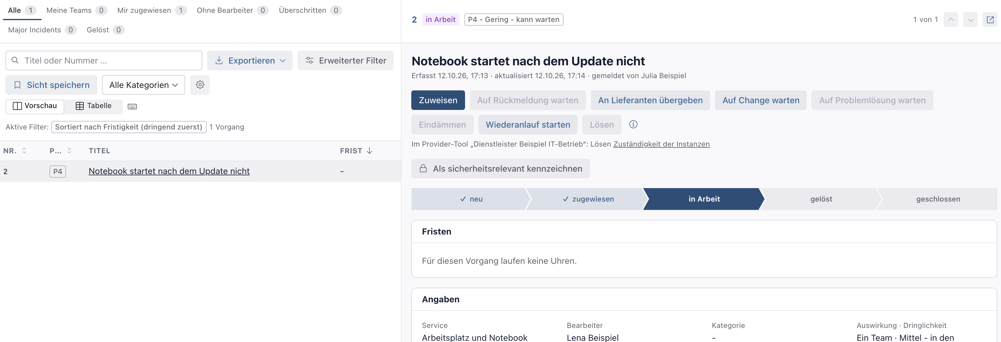The width and height of the screenshot is (1001, 342).
Task: Click Auf Change warten button
Action: (x=761, y=100)
